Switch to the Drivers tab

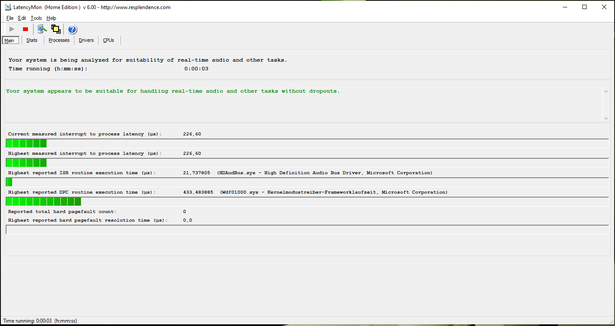86,41
